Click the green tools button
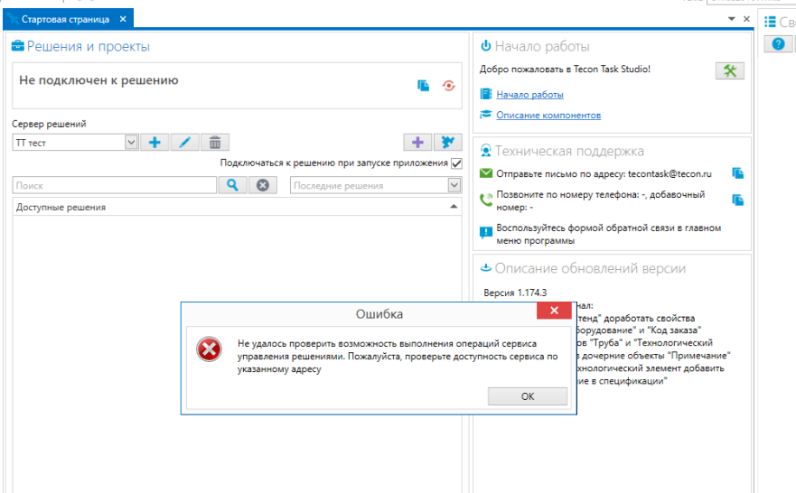Screen dimensions: 796x493 [730, 70]
